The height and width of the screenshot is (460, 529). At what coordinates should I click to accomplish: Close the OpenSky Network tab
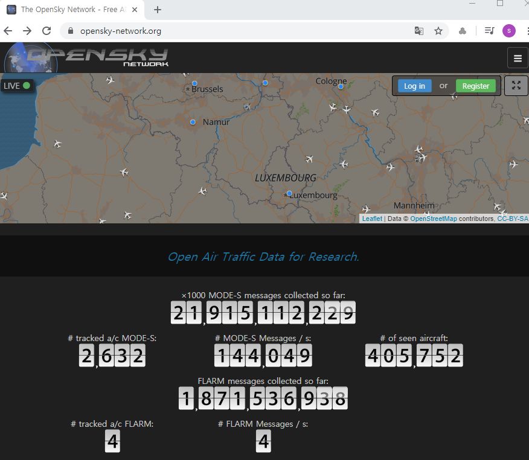[x=135, y=10]
